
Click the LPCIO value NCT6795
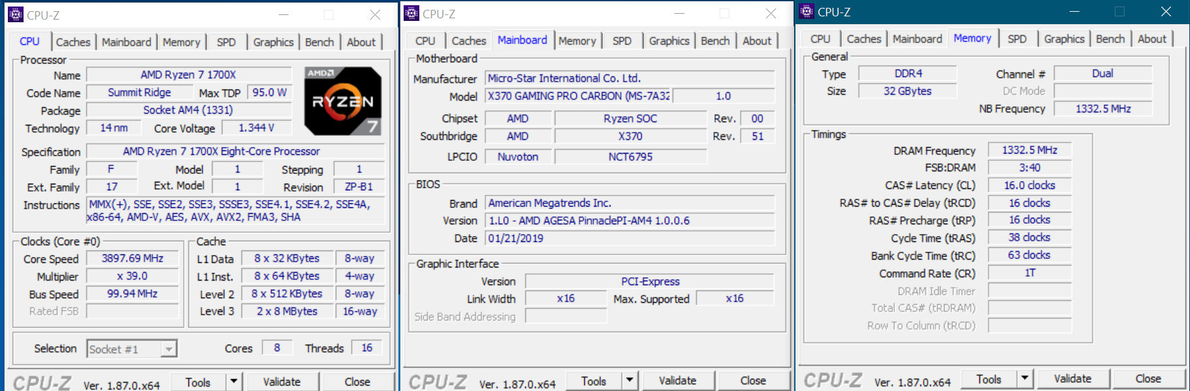[631, 156]
